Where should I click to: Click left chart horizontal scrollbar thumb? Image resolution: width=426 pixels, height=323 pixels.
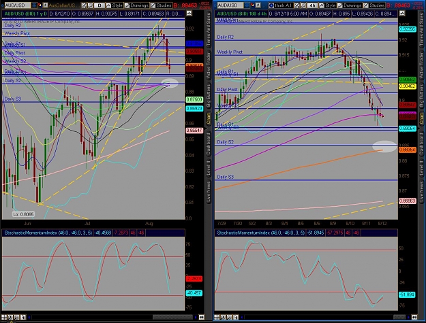coord(172,317)
